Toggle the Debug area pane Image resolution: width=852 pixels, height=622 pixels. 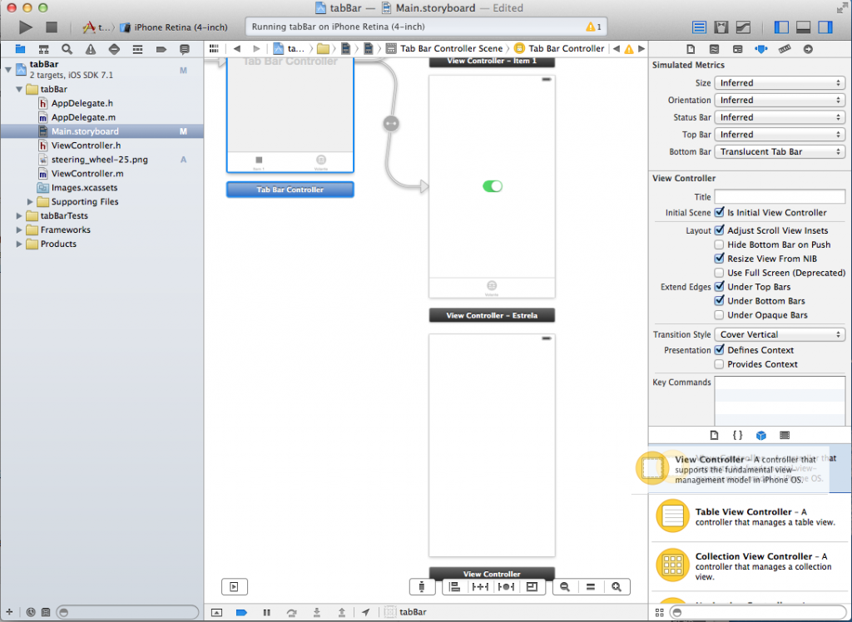point(803,27)
